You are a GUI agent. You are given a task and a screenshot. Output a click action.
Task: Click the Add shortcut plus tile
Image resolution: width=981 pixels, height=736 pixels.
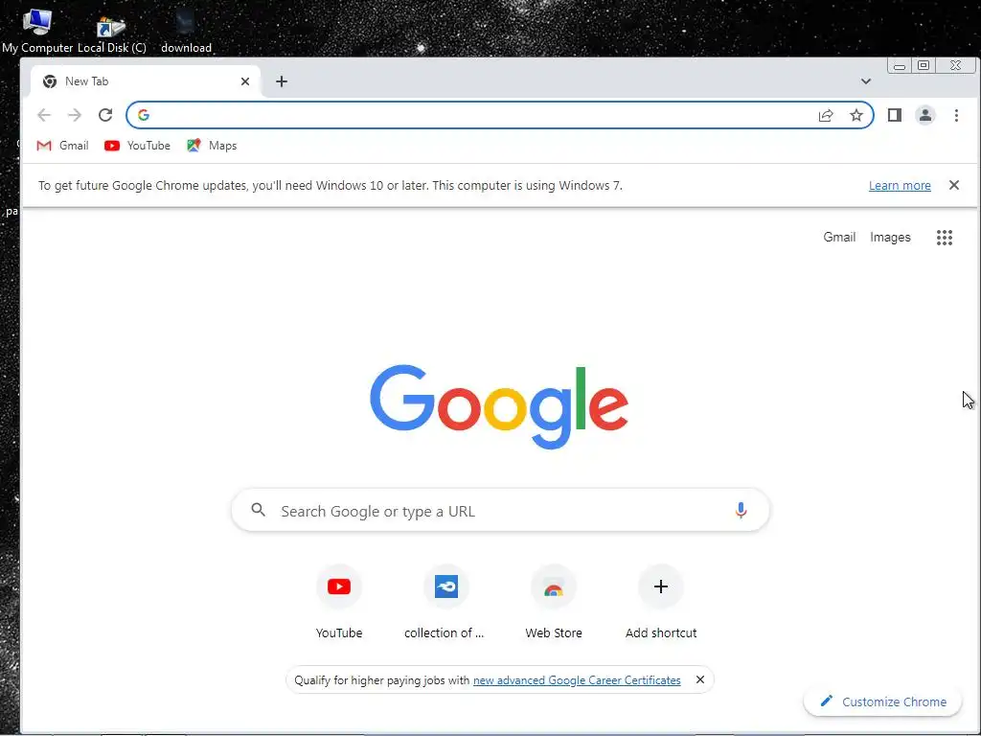click(x=661, y=602)
